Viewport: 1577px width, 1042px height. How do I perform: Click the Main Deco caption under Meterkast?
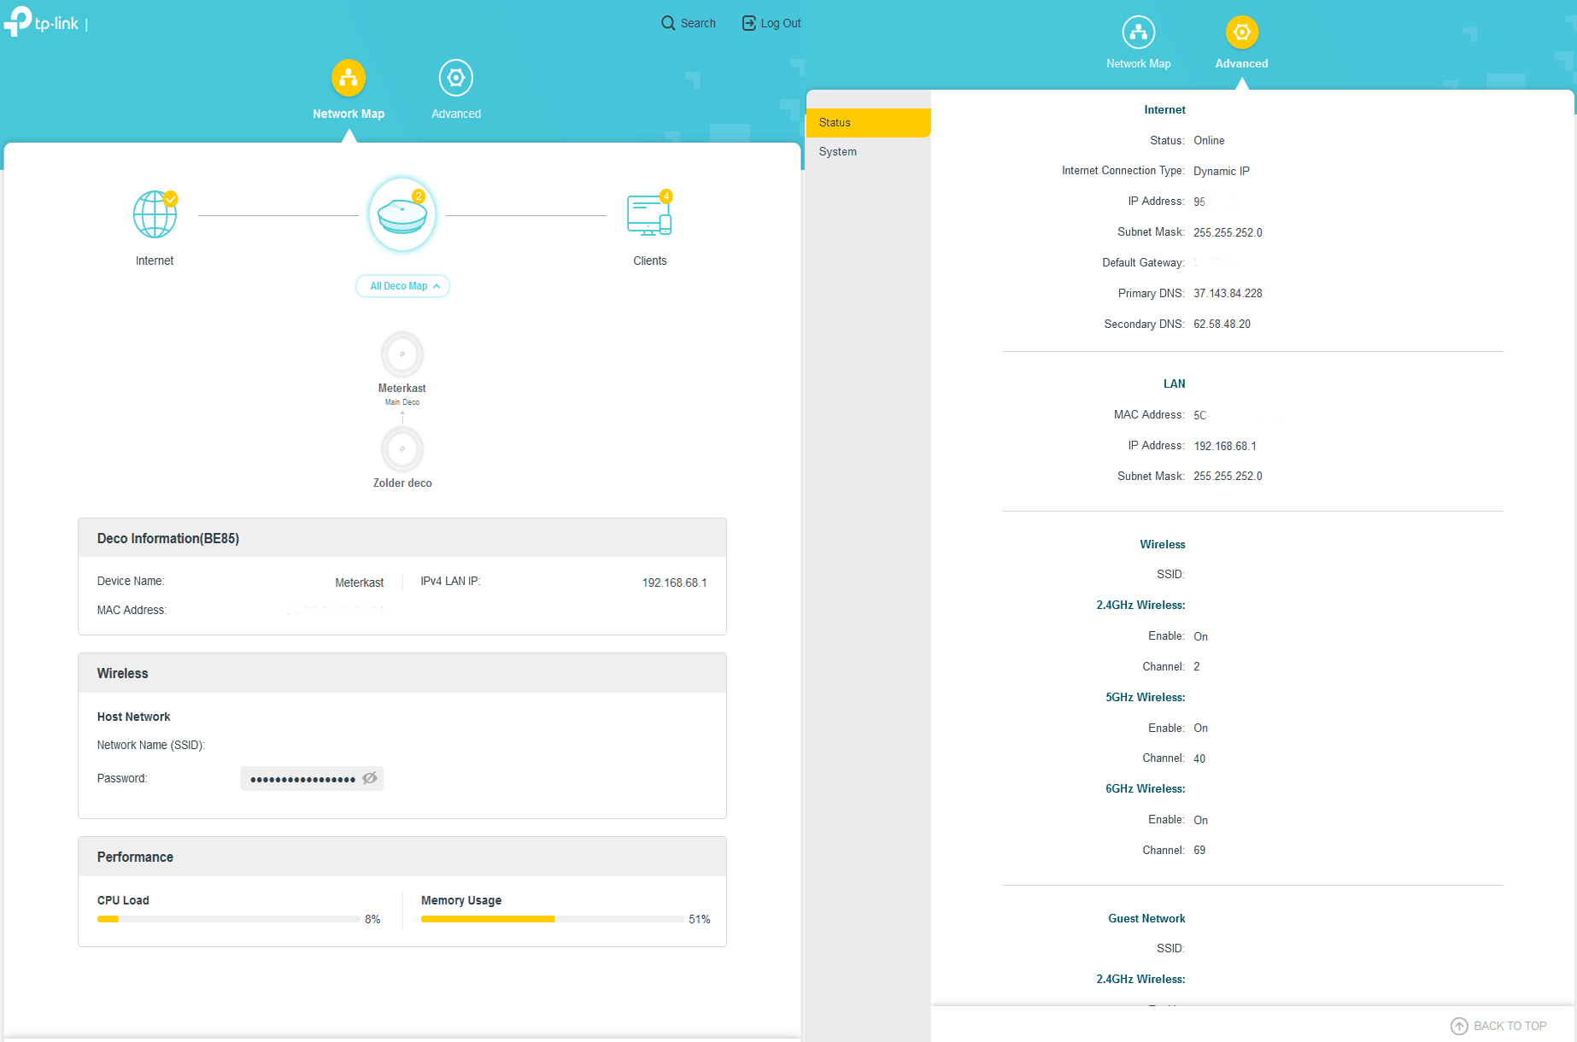tap(402, 402)
